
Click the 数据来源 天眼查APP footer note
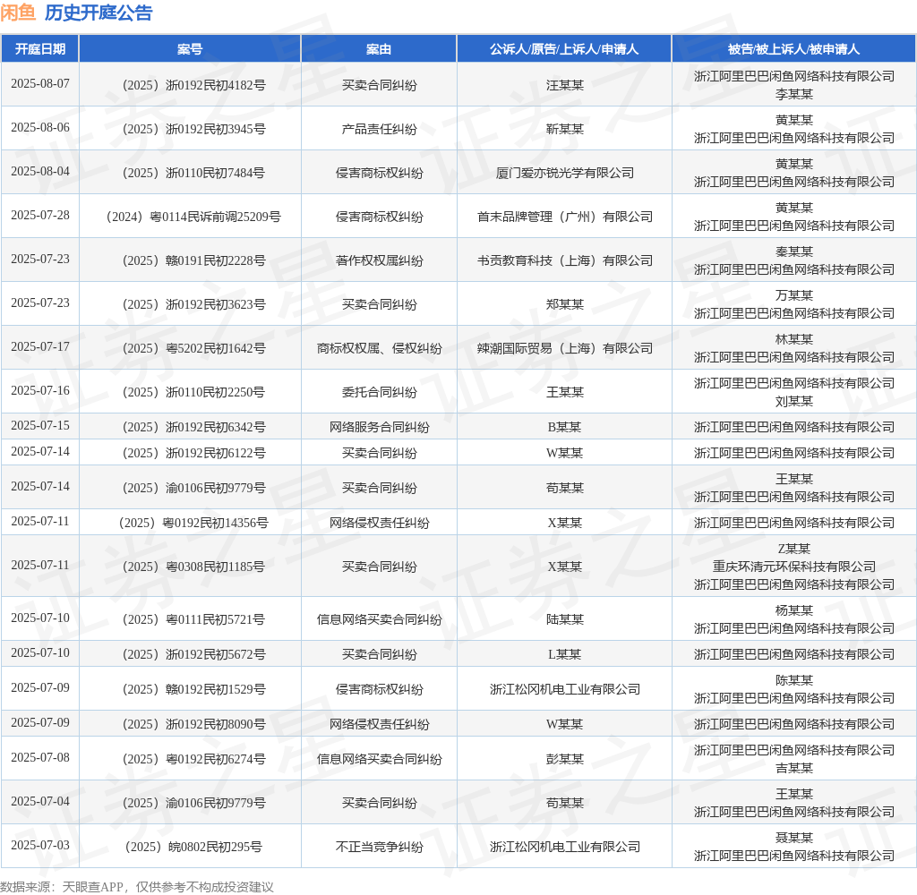click(137, 887)
